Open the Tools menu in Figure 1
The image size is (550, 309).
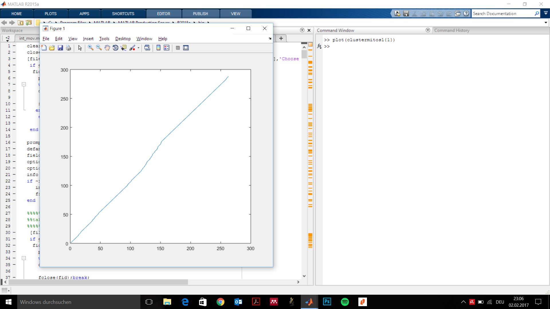[x=104, y=39]
